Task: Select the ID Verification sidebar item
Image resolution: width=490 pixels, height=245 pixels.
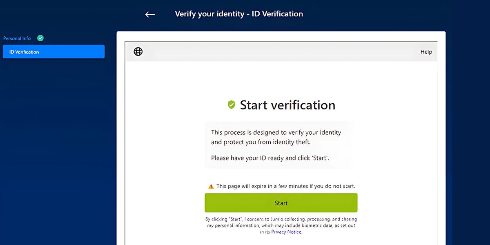Action: pyautogui.click(x=53, y=52)
